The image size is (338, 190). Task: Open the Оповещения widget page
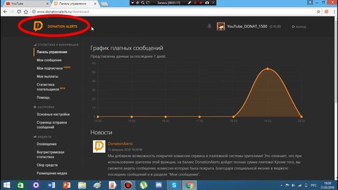pos(46,144)
